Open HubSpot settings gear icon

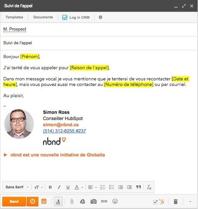tap(101, 17)
